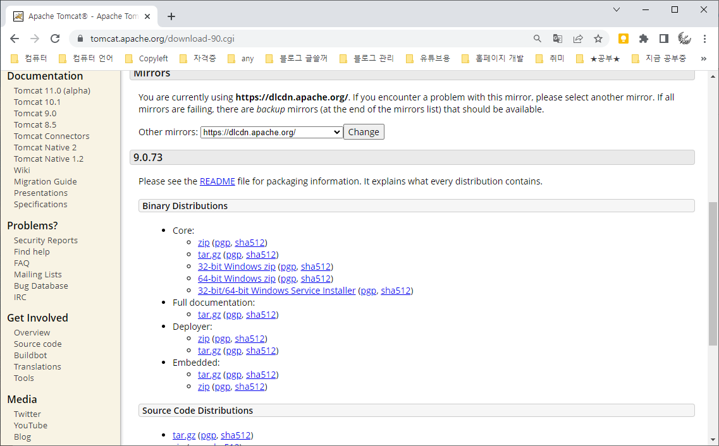The width and height of the screenshot is (719, 446).
Task: Open Tomcat 10.1 documentation
Action: tap(37, 102)
